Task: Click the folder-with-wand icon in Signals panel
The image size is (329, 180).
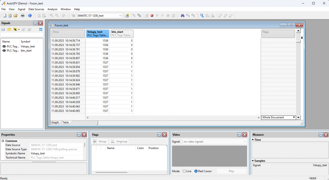Action: click(15, 30)
